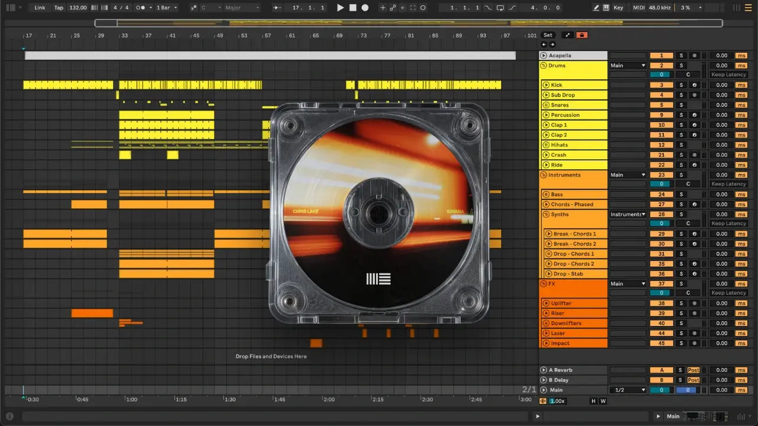Image resolution: width=758 pixels, height=426 pixels.
Task: Open Synths output dropdown showing Instruments
Action: [x=628, y=214]
